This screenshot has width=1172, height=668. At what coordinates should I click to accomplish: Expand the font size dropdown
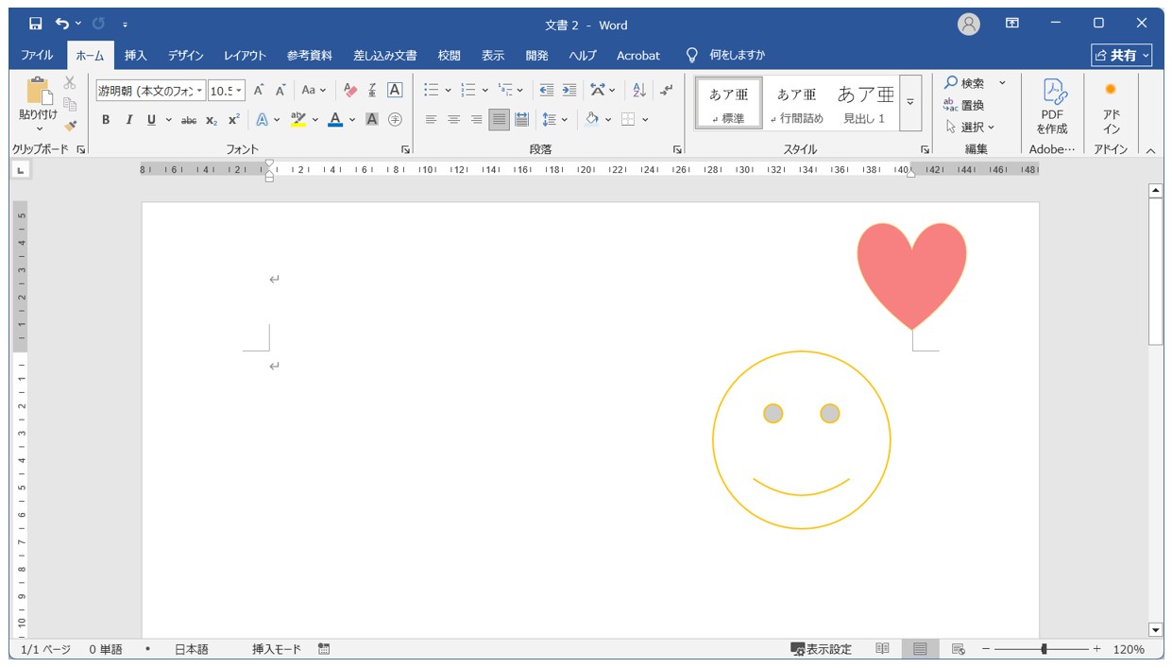pos(239,91)
